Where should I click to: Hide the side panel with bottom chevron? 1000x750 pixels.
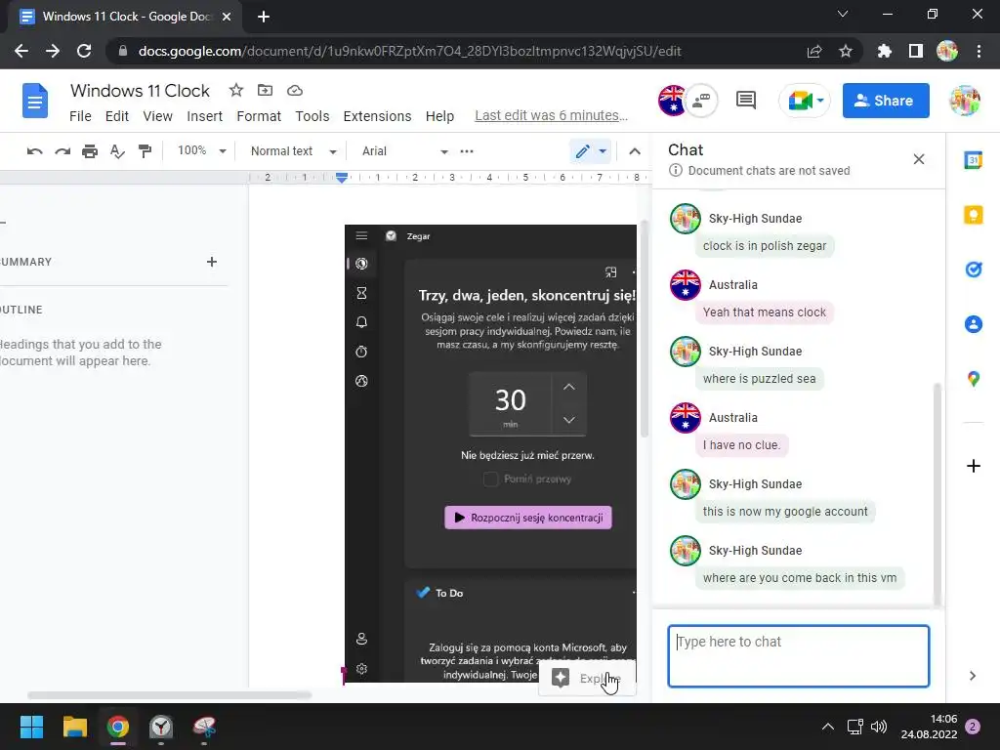973,676
